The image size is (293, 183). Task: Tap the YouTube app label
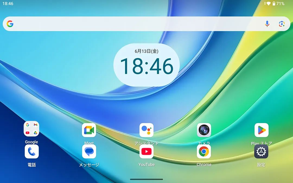[146, 165]
